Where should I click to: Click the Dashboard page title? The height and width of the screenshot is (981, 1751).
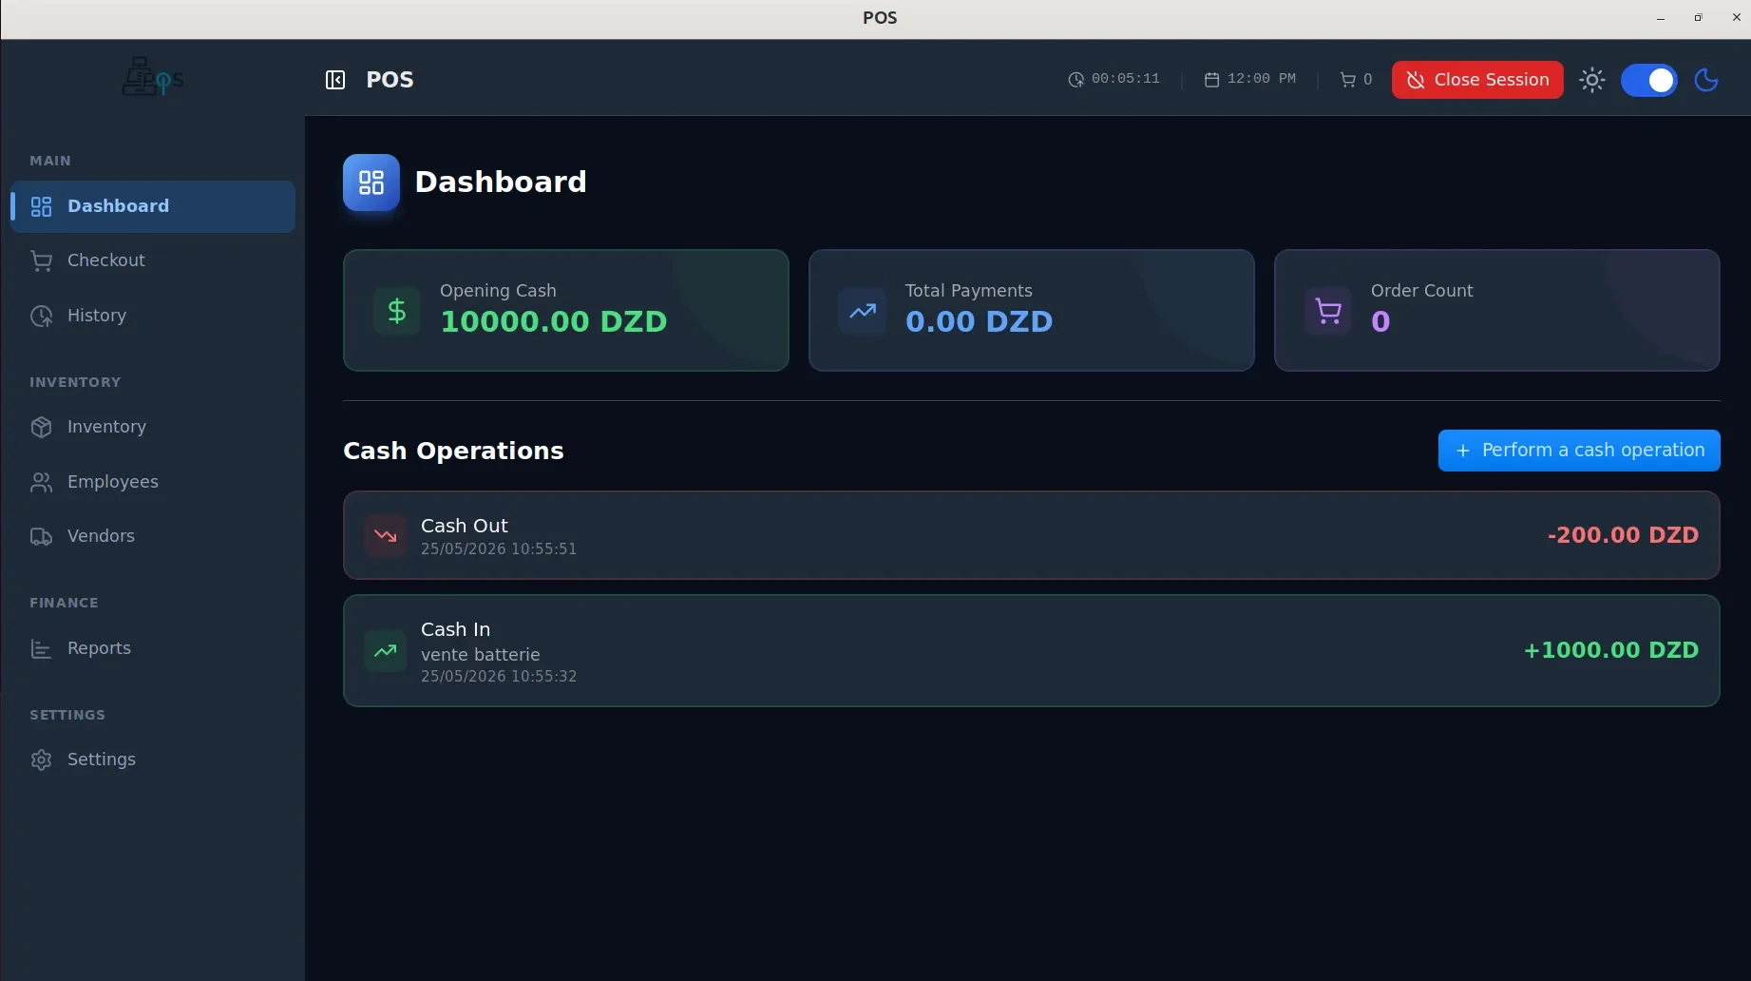coord(501,183)
